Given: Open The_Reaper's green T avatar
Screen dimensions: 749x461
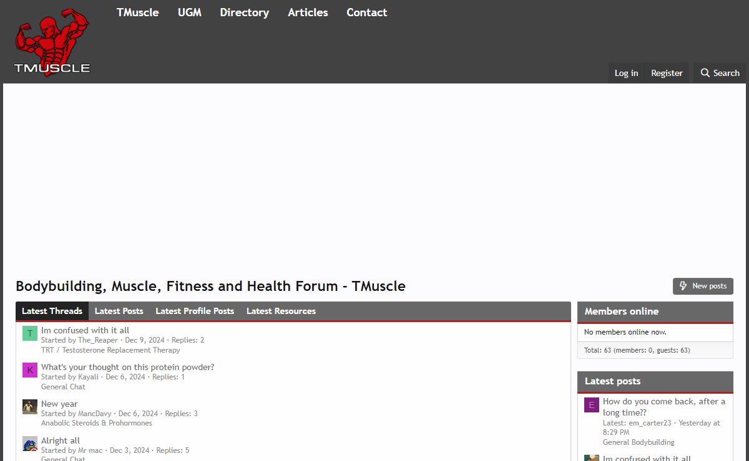Looking at the screenshot, I should (30, 333).
